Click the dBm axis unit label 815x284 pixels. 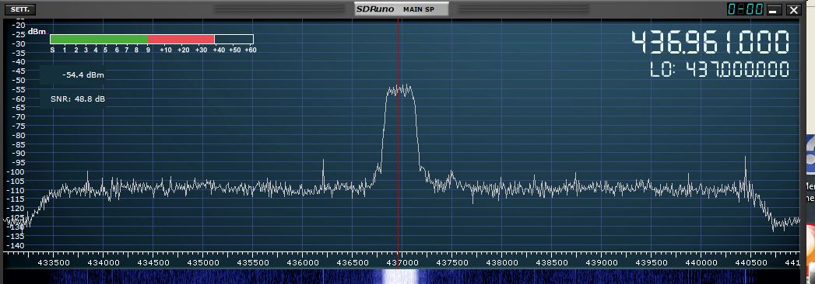click(37, 32)
